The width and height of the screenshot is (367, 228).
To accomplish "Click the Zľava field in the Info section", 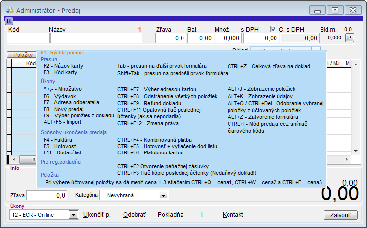I will 47,196.
